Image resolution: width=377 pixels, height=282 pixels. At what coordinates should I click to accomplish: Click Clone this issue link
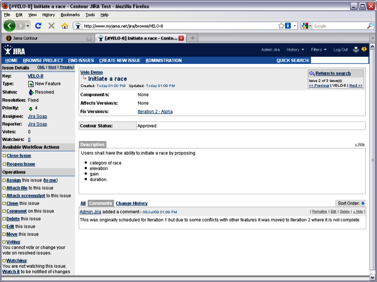pyautogui.click(x=12, y=204)
